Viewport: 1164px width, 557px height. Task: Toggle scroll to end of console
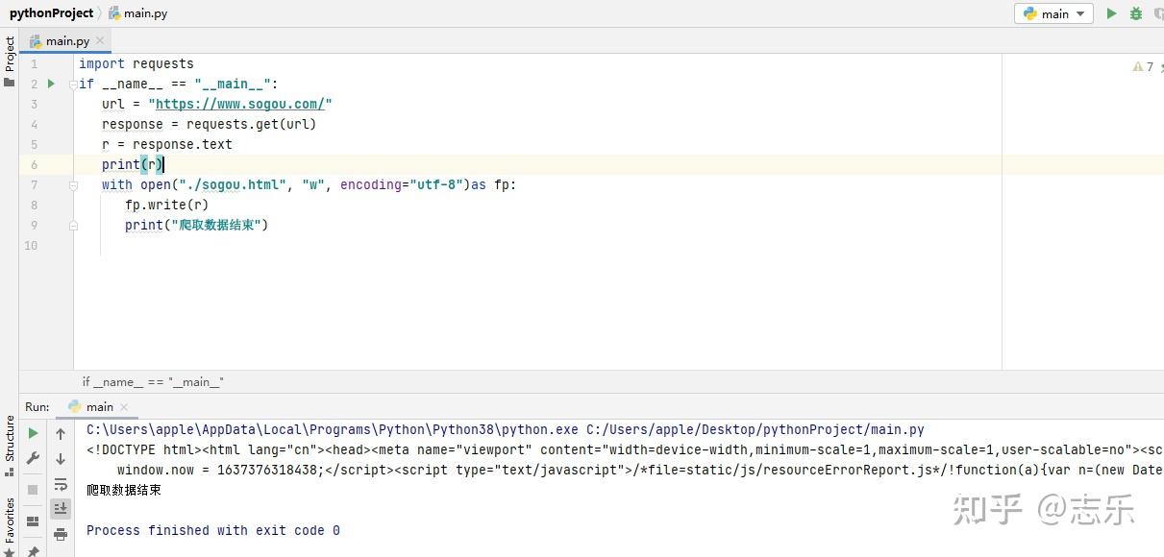tap(61, 508)
